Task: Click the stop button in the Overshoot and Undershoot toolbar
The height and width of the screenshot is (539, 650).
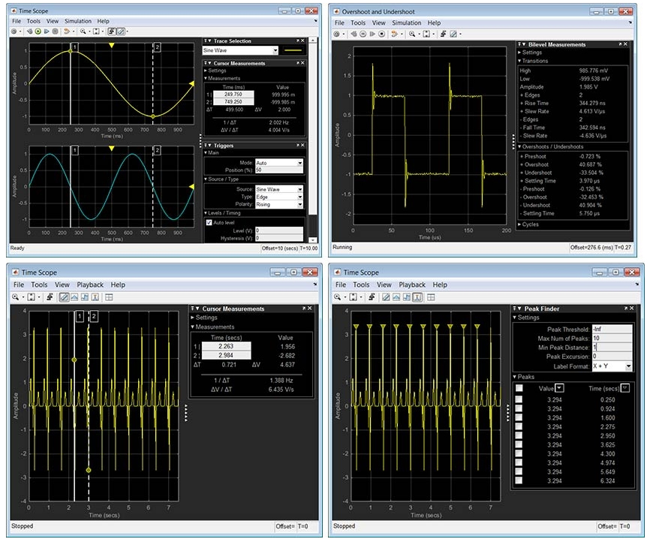Action: coord(382,34)
